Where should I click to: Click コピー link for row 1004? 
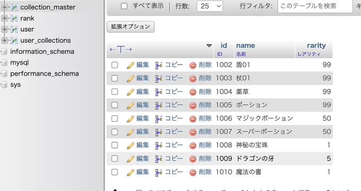(x=174, y=92)
